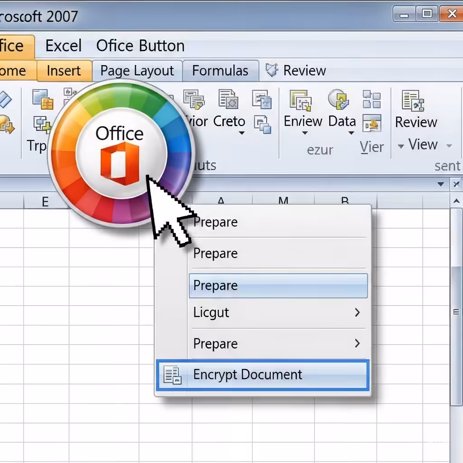Viewport: 463px width, 463px height.
Task: Click the blue diamond icon in the ribbon
Action: 5,99
